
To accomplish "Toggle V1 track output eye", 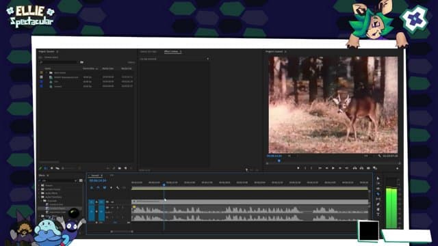I will tap(112, 202).
